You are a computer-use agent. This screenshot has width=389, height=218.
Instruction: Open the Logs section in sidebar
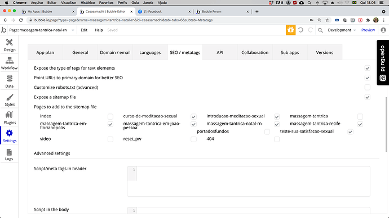[x=10, y=155]
